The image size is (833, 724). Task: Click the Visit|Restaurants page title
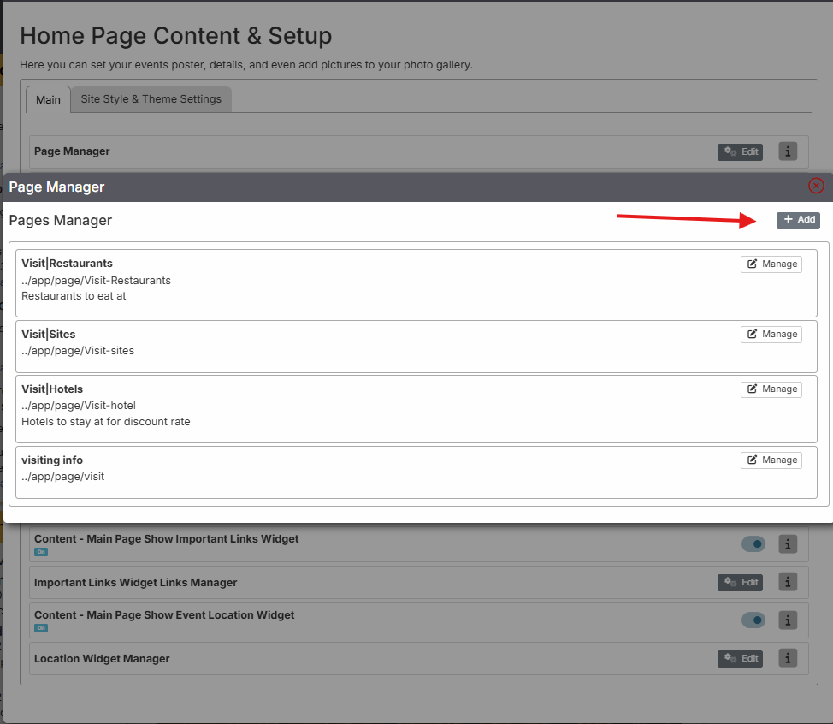[67, 263]
